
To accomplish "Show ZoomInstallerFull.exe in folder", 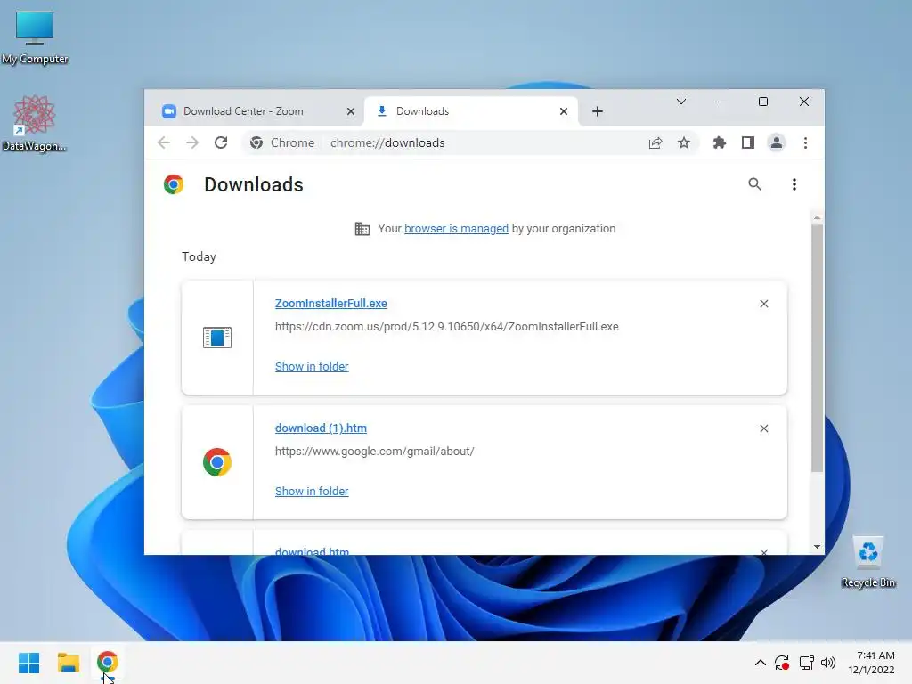I will (x=312, y=366).
